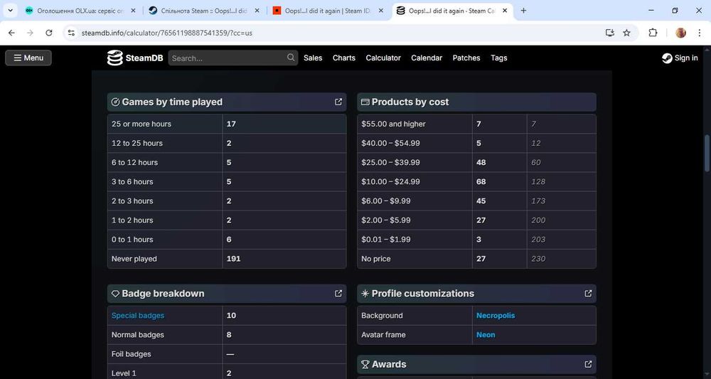Click the address bar URL
This screenshot has height=379, width=711.
point(166,33)
